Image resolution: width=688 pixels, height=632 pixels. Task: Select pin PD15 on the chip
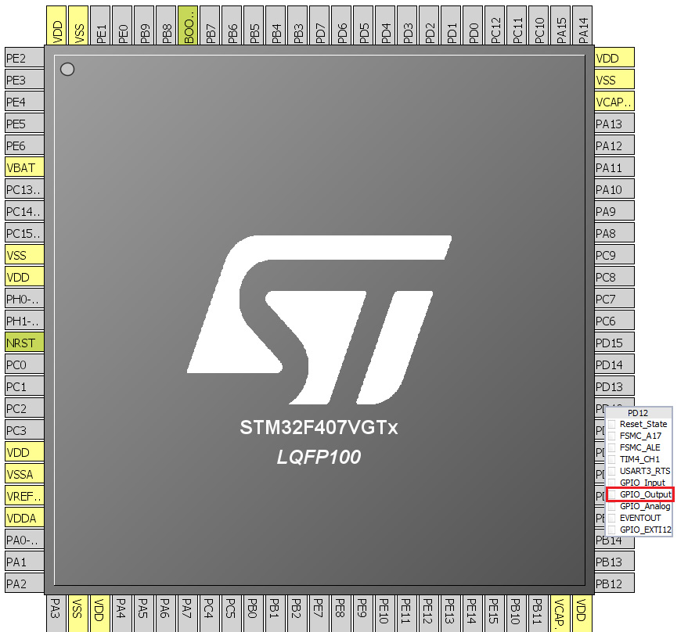[x=614, y=343]
